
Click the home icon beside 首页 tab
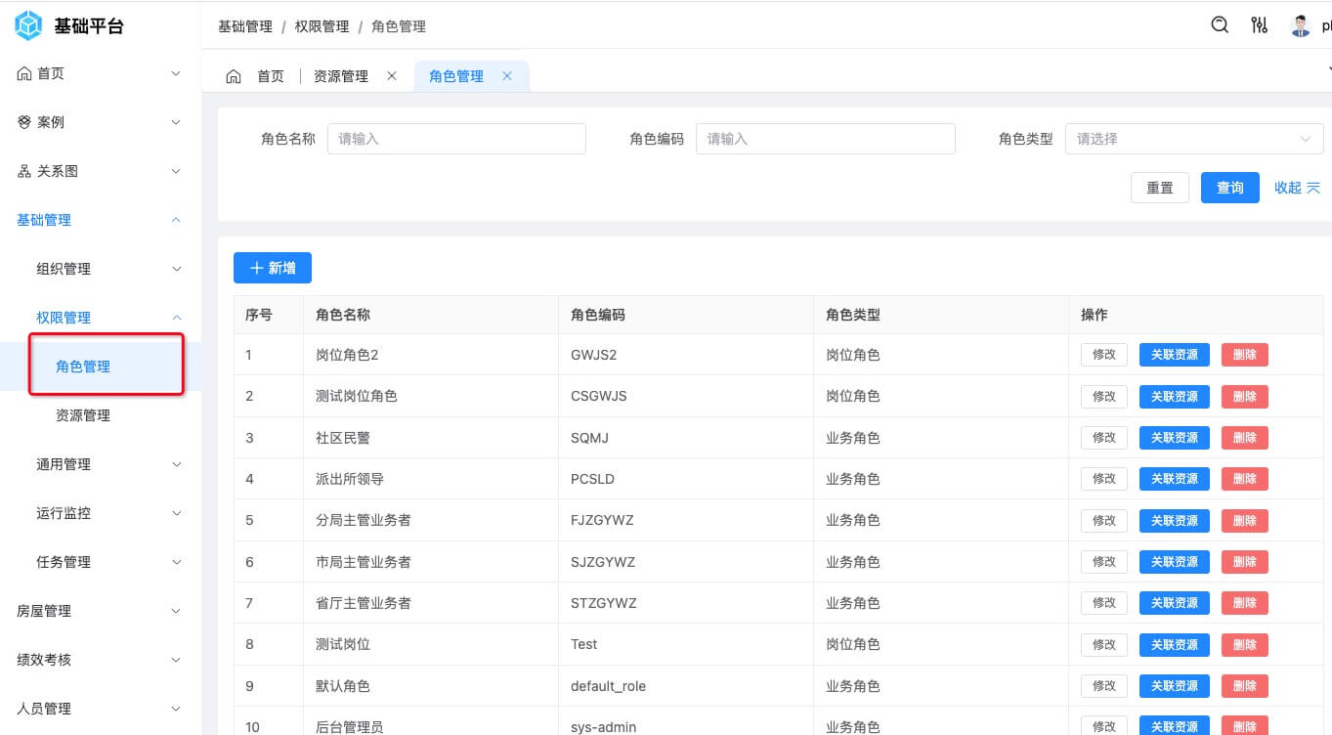234,76
